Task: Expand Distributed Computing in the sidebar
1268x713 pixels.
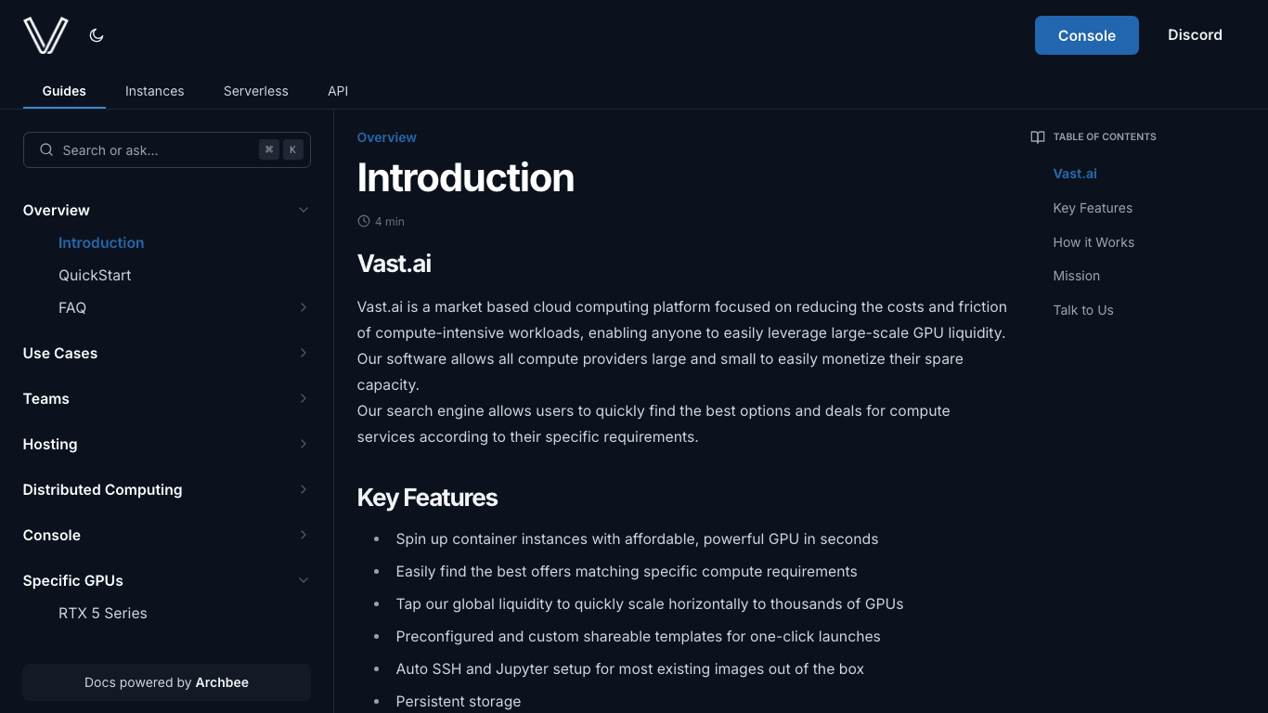Action: point(303,489)
